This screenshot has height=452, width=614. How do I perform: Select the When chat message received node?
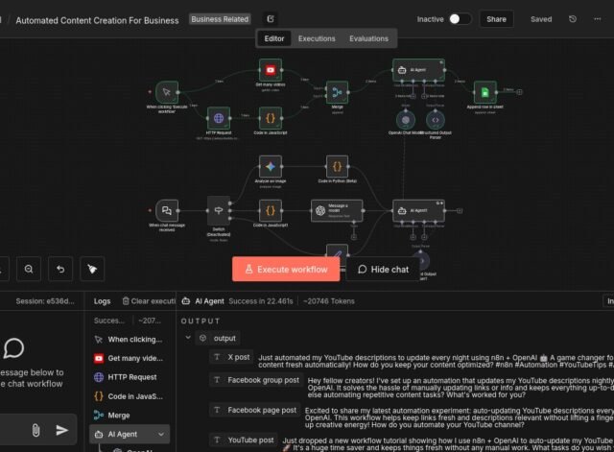tap(167, 211)
